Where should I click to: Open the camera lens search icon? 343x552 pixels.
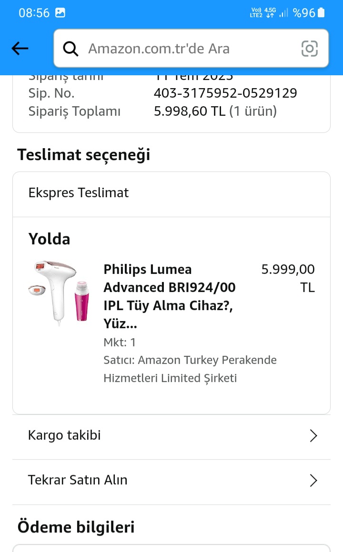[x=310, y=49]
